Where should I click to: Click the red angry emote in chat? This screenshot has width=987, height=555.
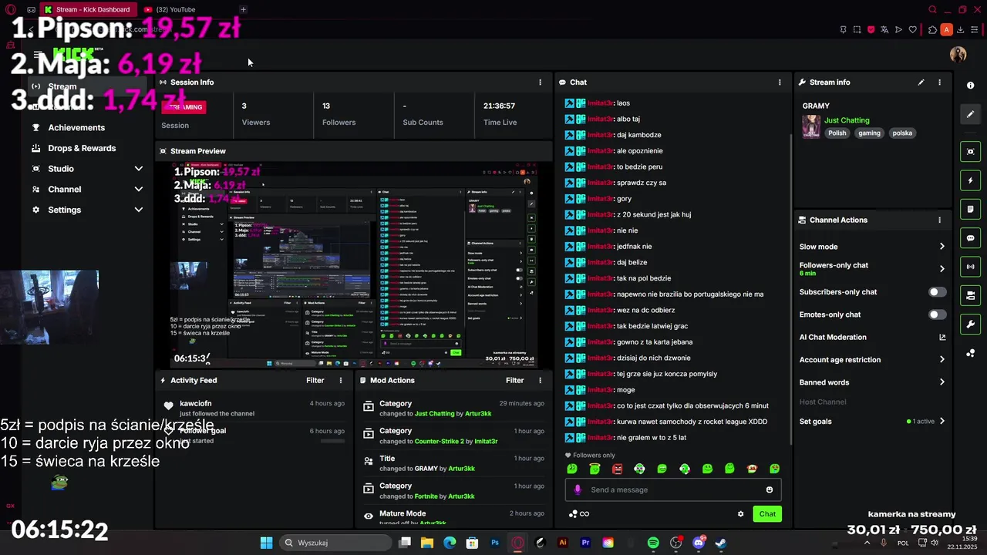(617, 469)
